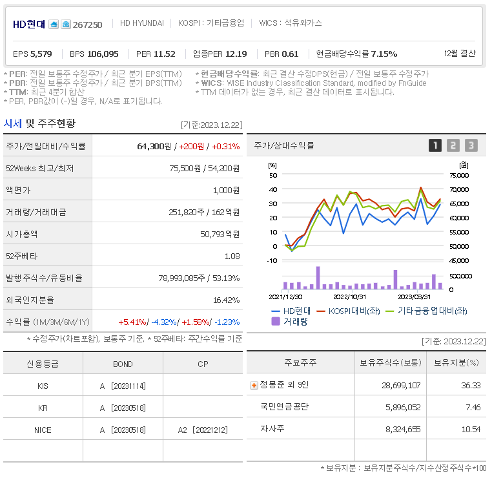This screenshot has height=480, width=492.
Task: Click the green 기타금융업대비(좌) legend marker
Action: [389, 311]
